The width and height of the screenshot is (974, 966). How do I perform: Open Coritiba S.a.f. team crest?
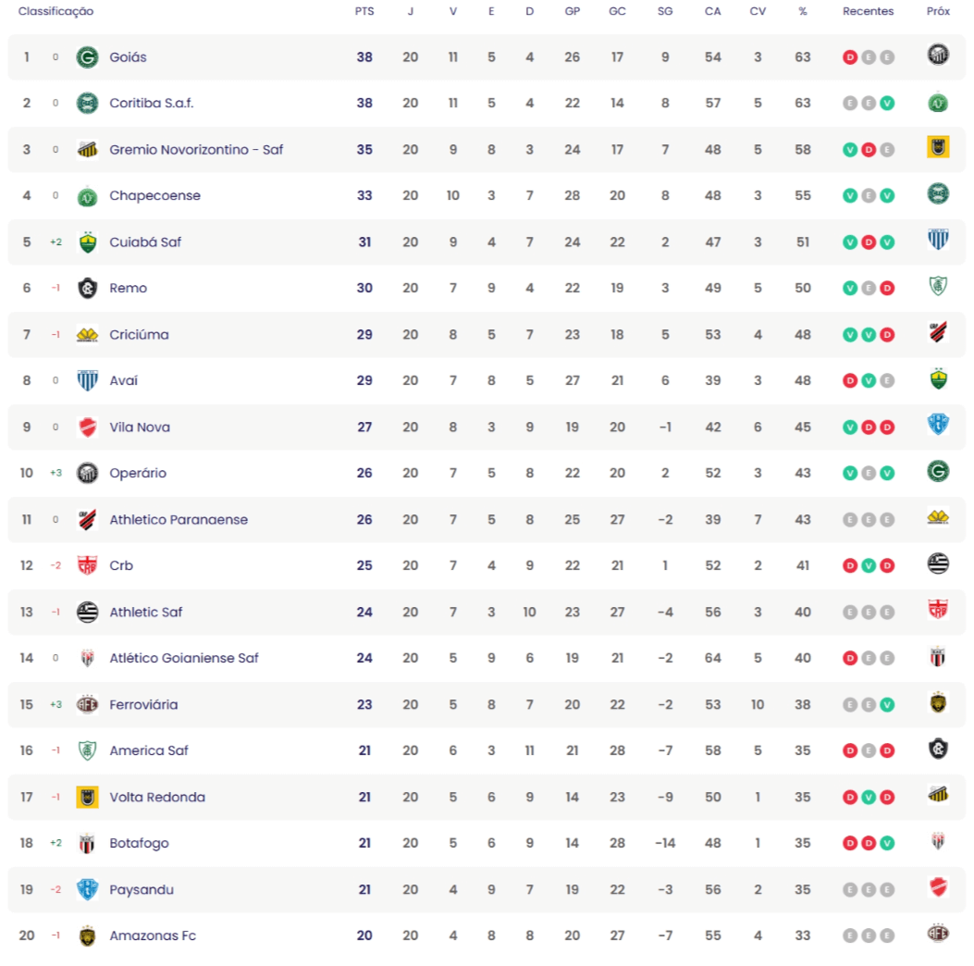(x=87, y=103)
